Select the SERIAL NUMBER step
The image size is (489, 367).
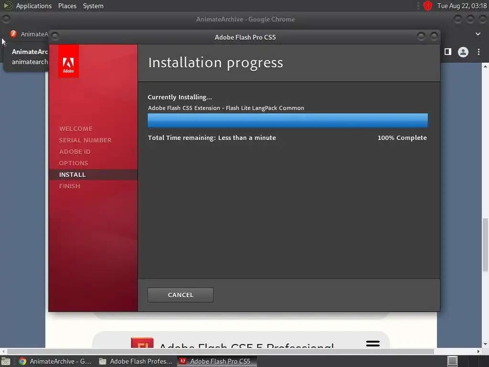[x=85, y=140]
